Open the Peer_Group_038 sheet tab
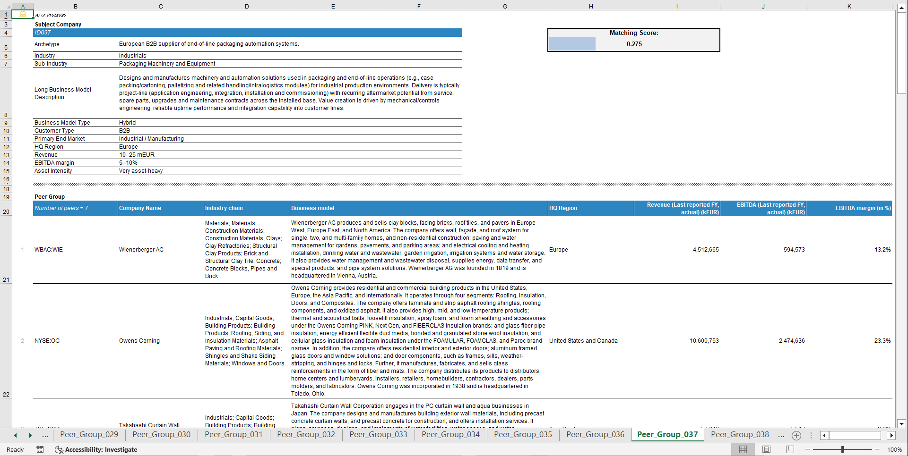908x456 pixels. pyautogui.click(x=740, y=435)
